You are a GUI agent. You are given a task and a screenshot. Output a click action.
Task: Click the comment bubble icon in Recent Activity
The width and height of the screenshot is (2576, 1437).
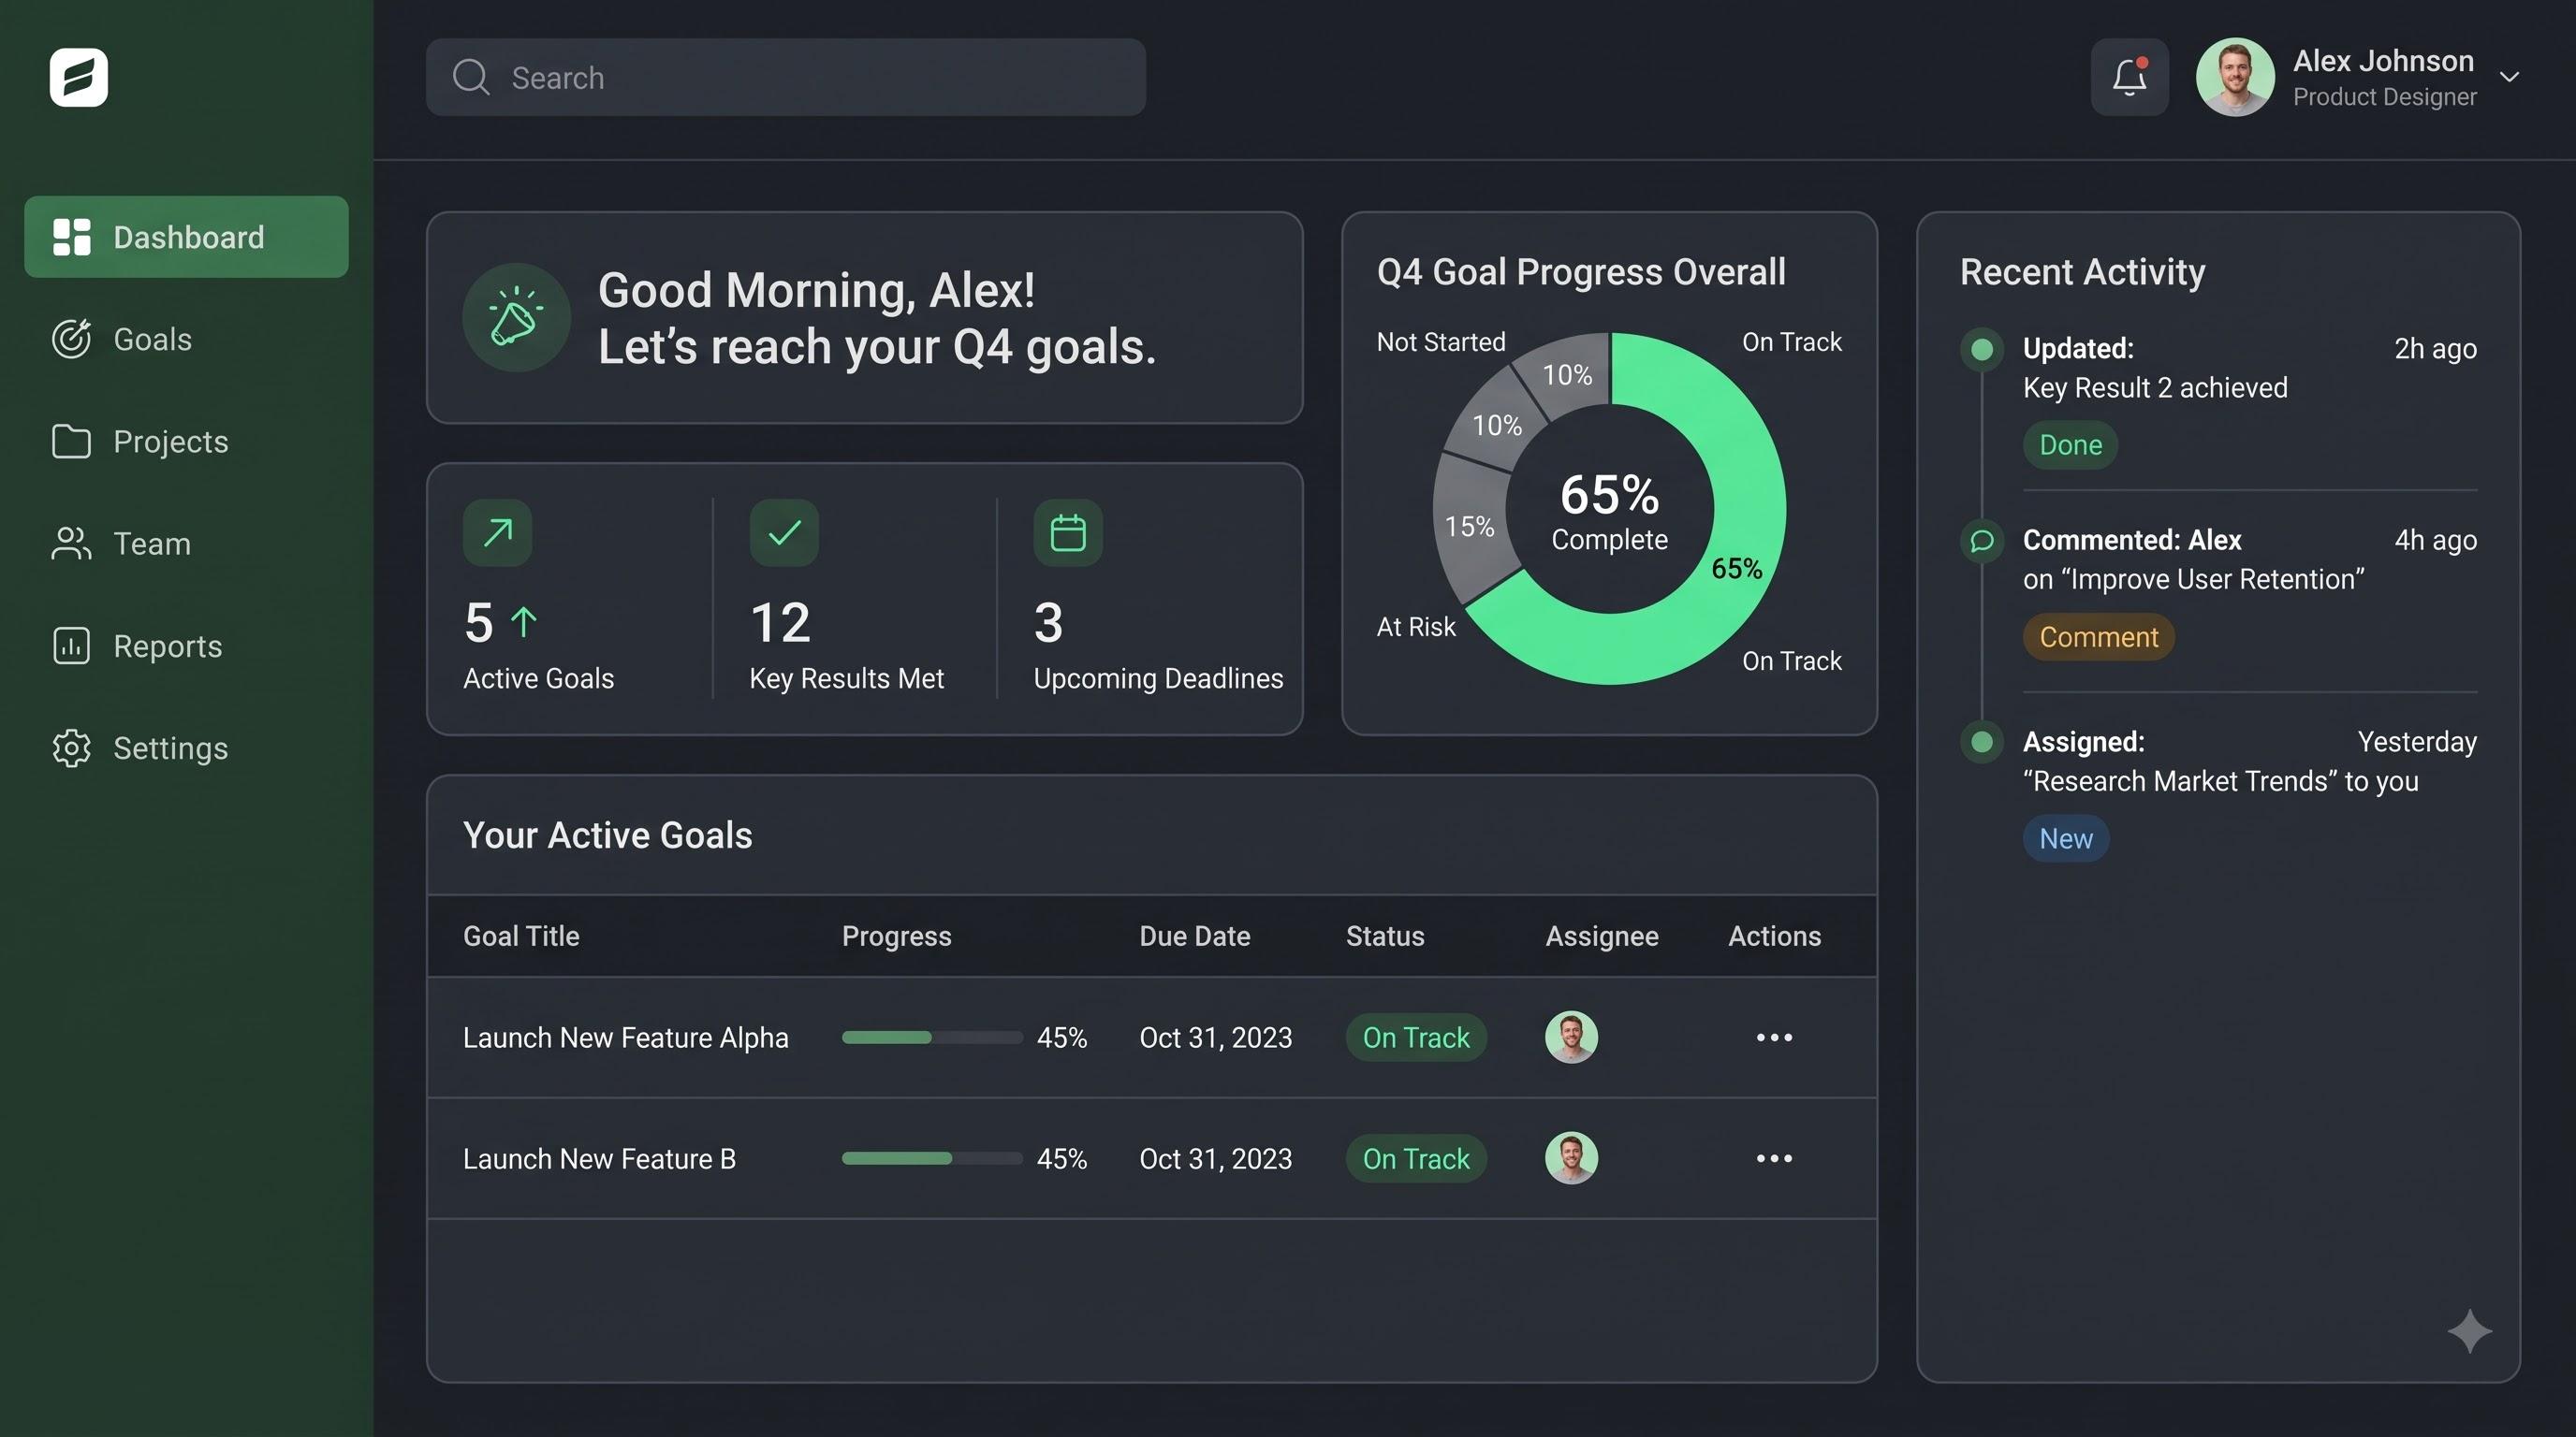[1981, 541]
